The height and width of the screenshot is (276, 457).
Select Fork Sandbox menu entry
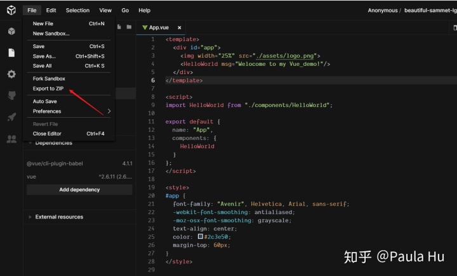[69, 78]
